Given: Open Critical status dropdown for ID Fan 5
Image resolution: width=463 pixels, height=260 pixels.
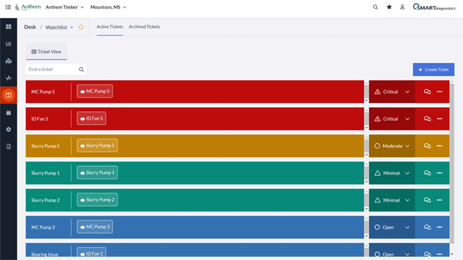Looking at the screenshot, I should tap(392, 119).
